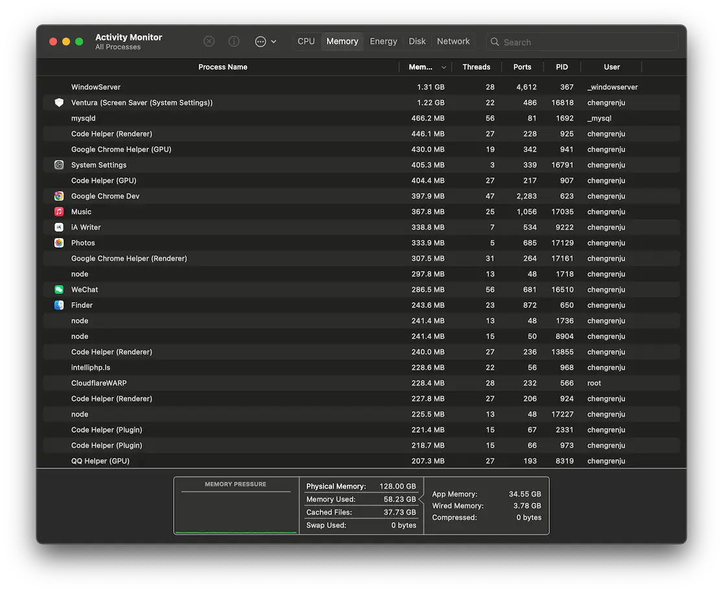Image resolution: width=723 pixels, height=592 pixels.
Task: Sort by the Threads column header
Action: pos(476,67)
